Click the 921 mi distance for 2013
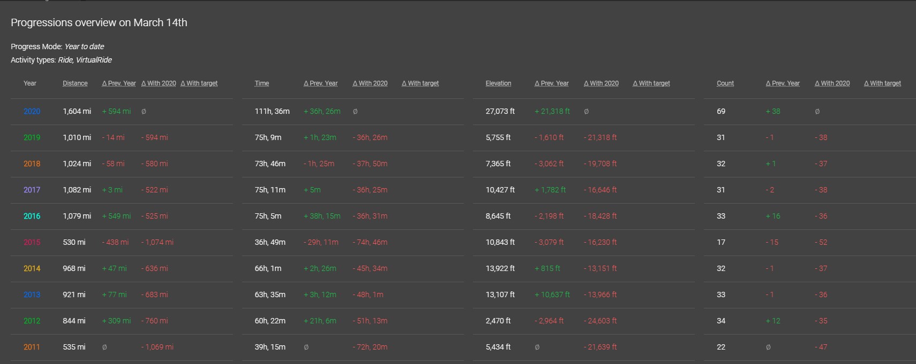 [x=74, y=295]
